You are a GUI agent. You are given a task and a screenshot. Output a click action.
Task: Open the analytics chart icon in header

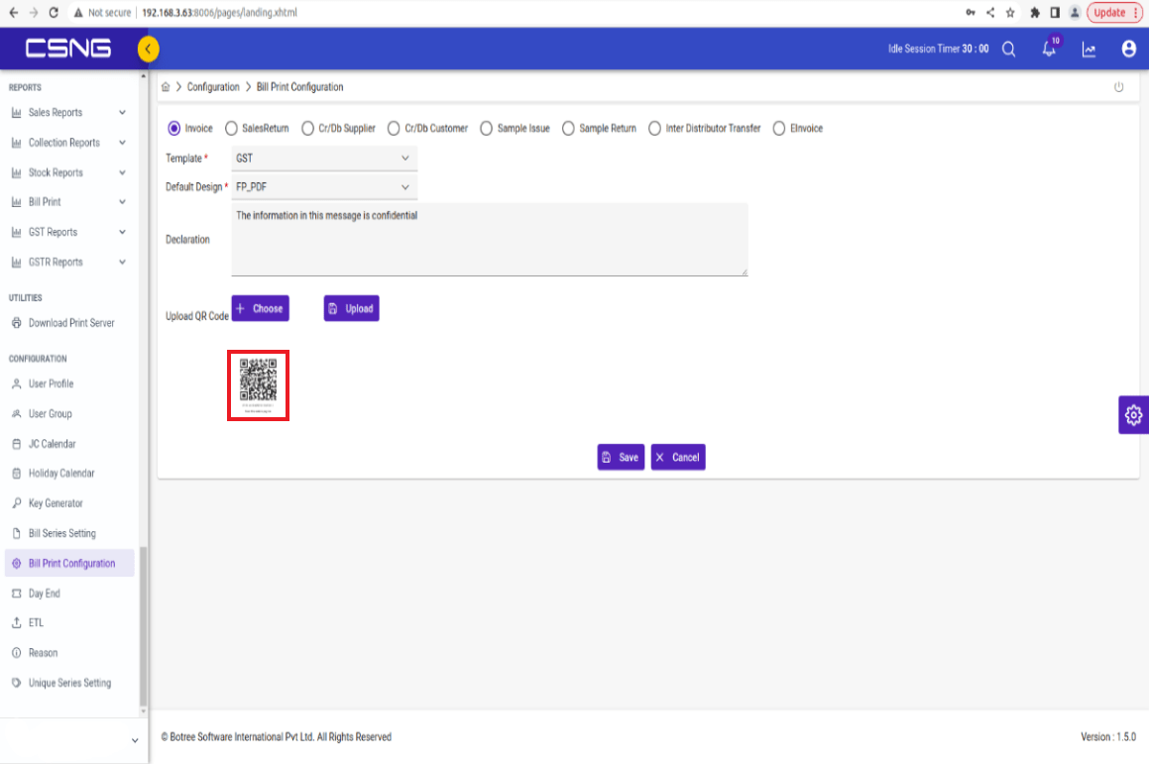coord(1089,50)
